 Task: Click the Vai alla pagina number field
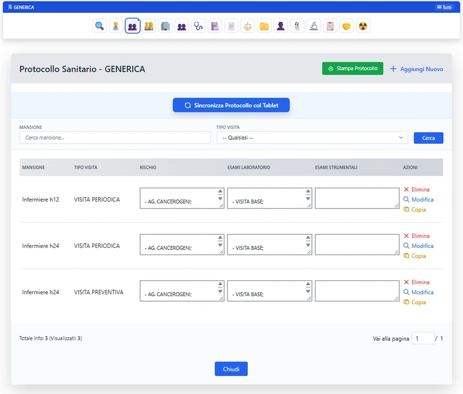point(423,338)
